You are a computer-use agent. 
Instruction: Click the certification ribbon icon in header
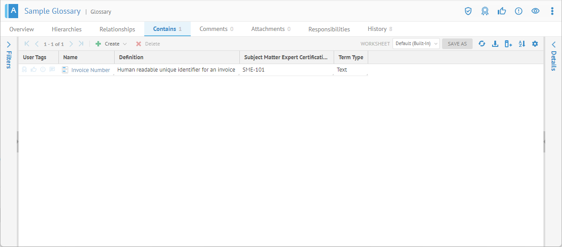point(485,11)
